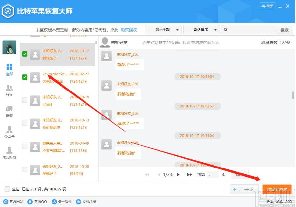Uncheck the 2018-02-27 conversation checkbox
This screenshot has width=296, height=207.
25,77
